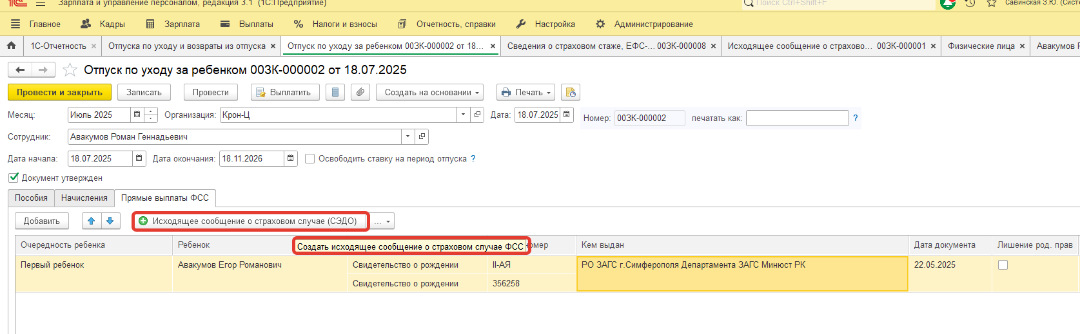Screen dimensions: 1080x334
Task: Click the home page icon tab
Action: coord(11,46)
